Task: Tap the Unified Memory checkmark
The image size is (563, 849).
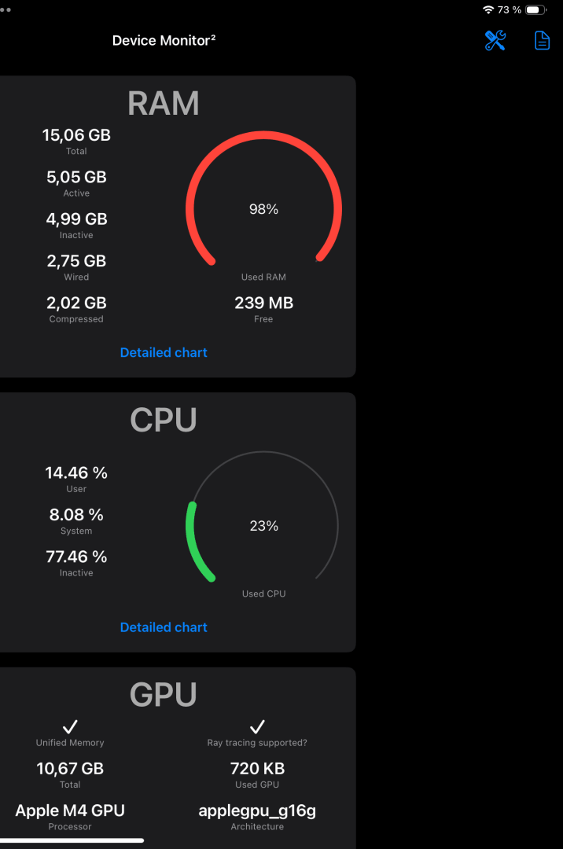Action: coord(70,727)
